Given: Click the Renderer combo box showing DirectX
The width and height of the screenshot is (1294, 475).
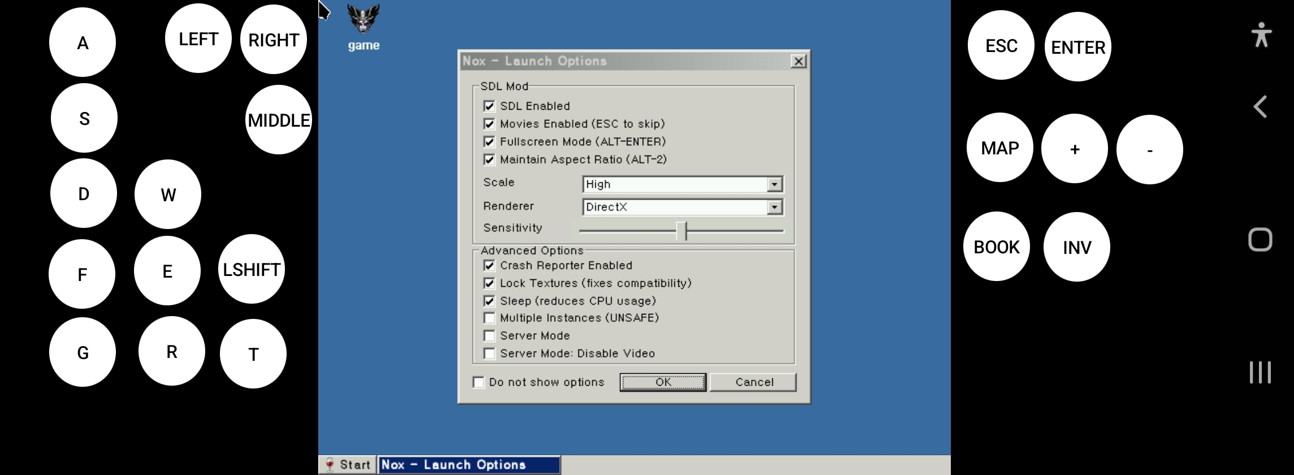Looking at the screenshot, I should pos(683,208).
